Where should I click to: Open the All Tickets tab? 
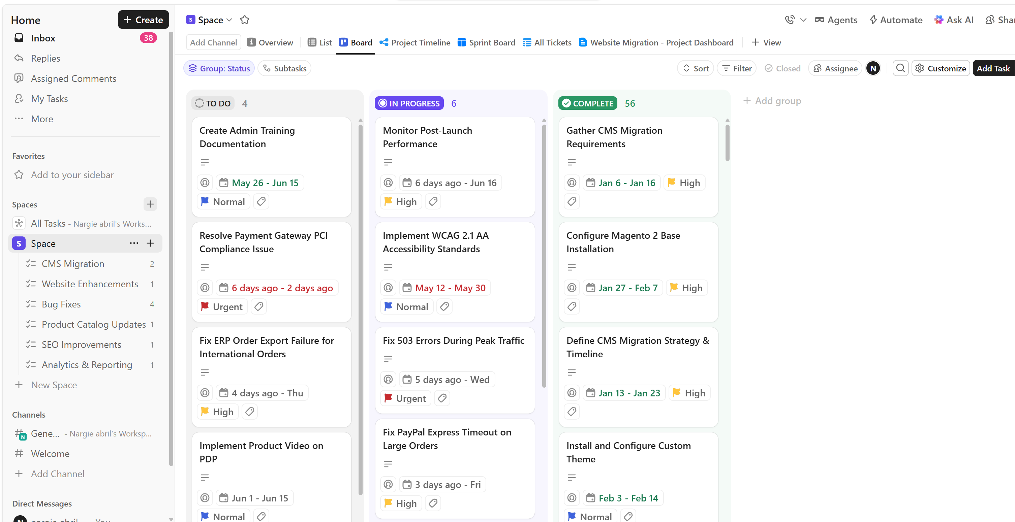[547, 42]
